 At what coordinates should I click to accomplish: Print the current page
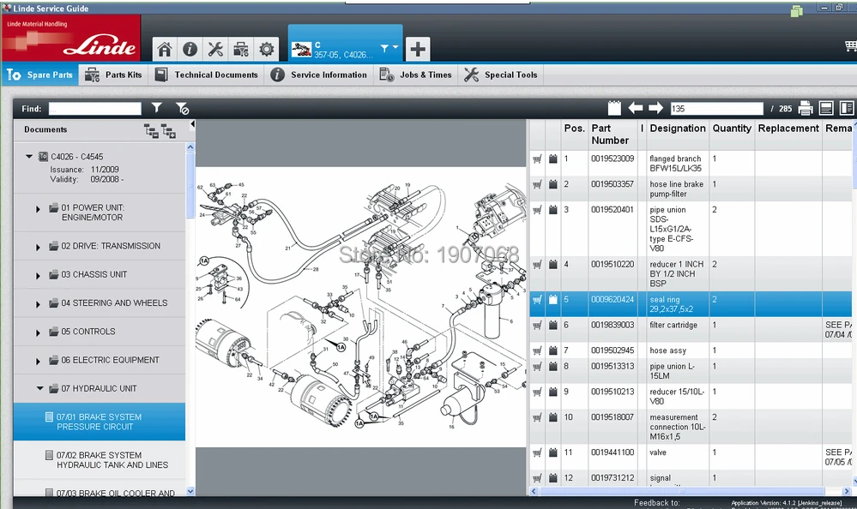[x=805, y=108]
